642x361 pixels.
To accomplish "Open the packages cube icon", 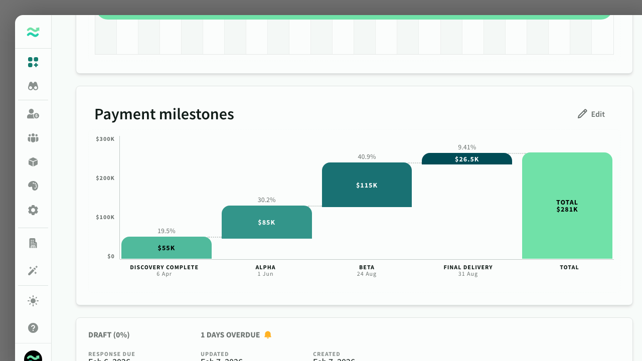I will coord(33,162).
